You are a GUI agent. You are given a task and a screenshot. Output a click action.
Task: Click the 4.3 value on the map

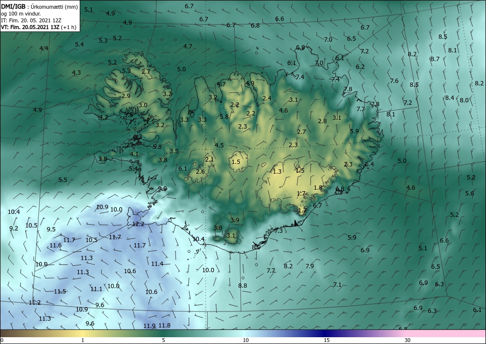click(76, 73)
